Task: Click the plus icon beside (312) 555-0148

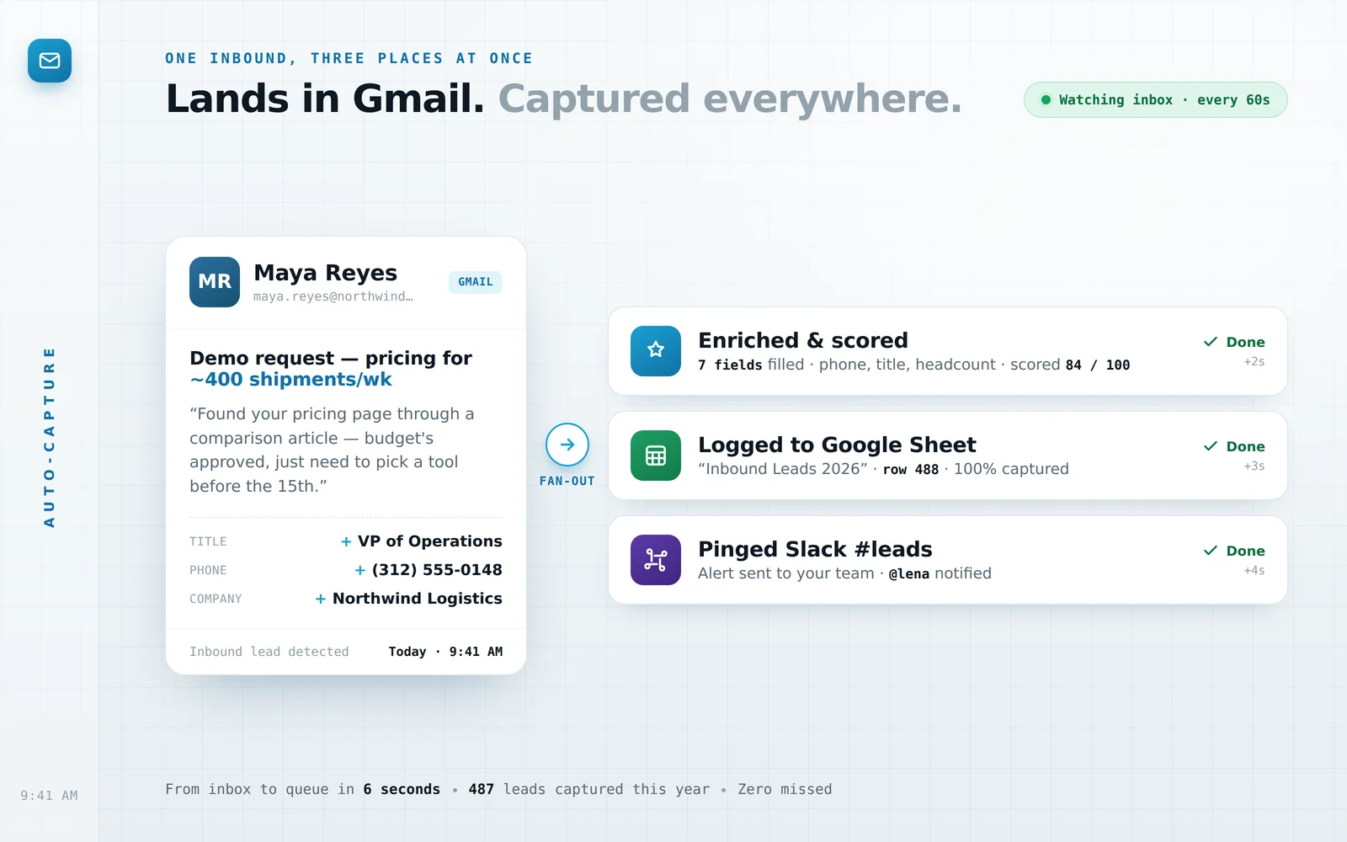Action: click(x=360, y=570)
